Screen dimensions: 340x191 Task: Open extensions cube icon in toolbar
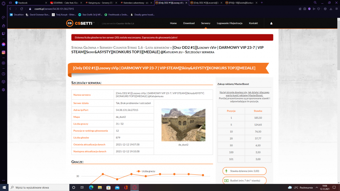pyautogui.click(x=325, y=9)
